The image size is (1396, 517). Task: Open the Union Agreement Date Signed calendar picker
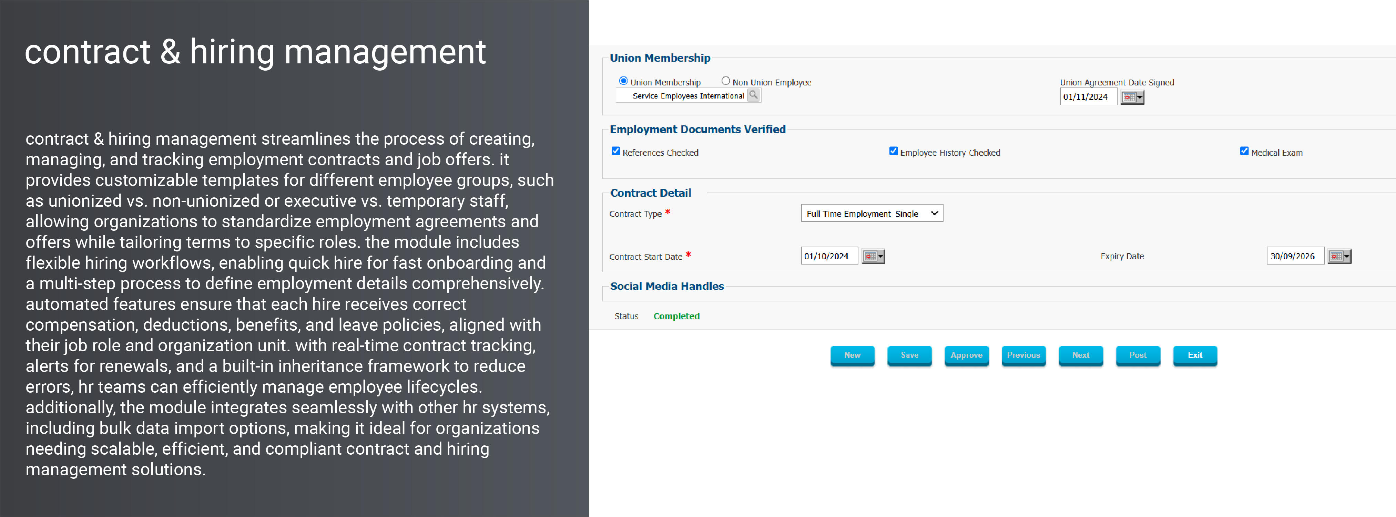click(x=1132, y=97)
